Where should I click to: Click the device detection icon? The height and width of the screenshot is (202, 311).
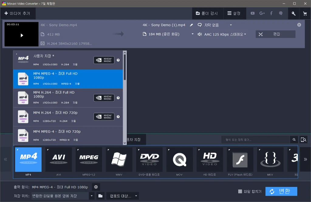(303, 140)
